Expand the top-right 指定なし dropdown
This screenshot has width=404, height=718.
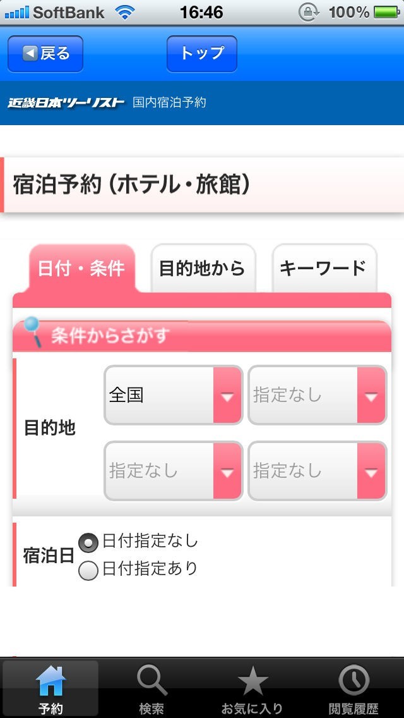pos(317,396)
